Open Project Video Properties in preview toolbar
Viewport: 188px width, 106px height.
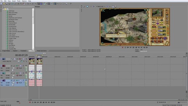click(84, 6)
